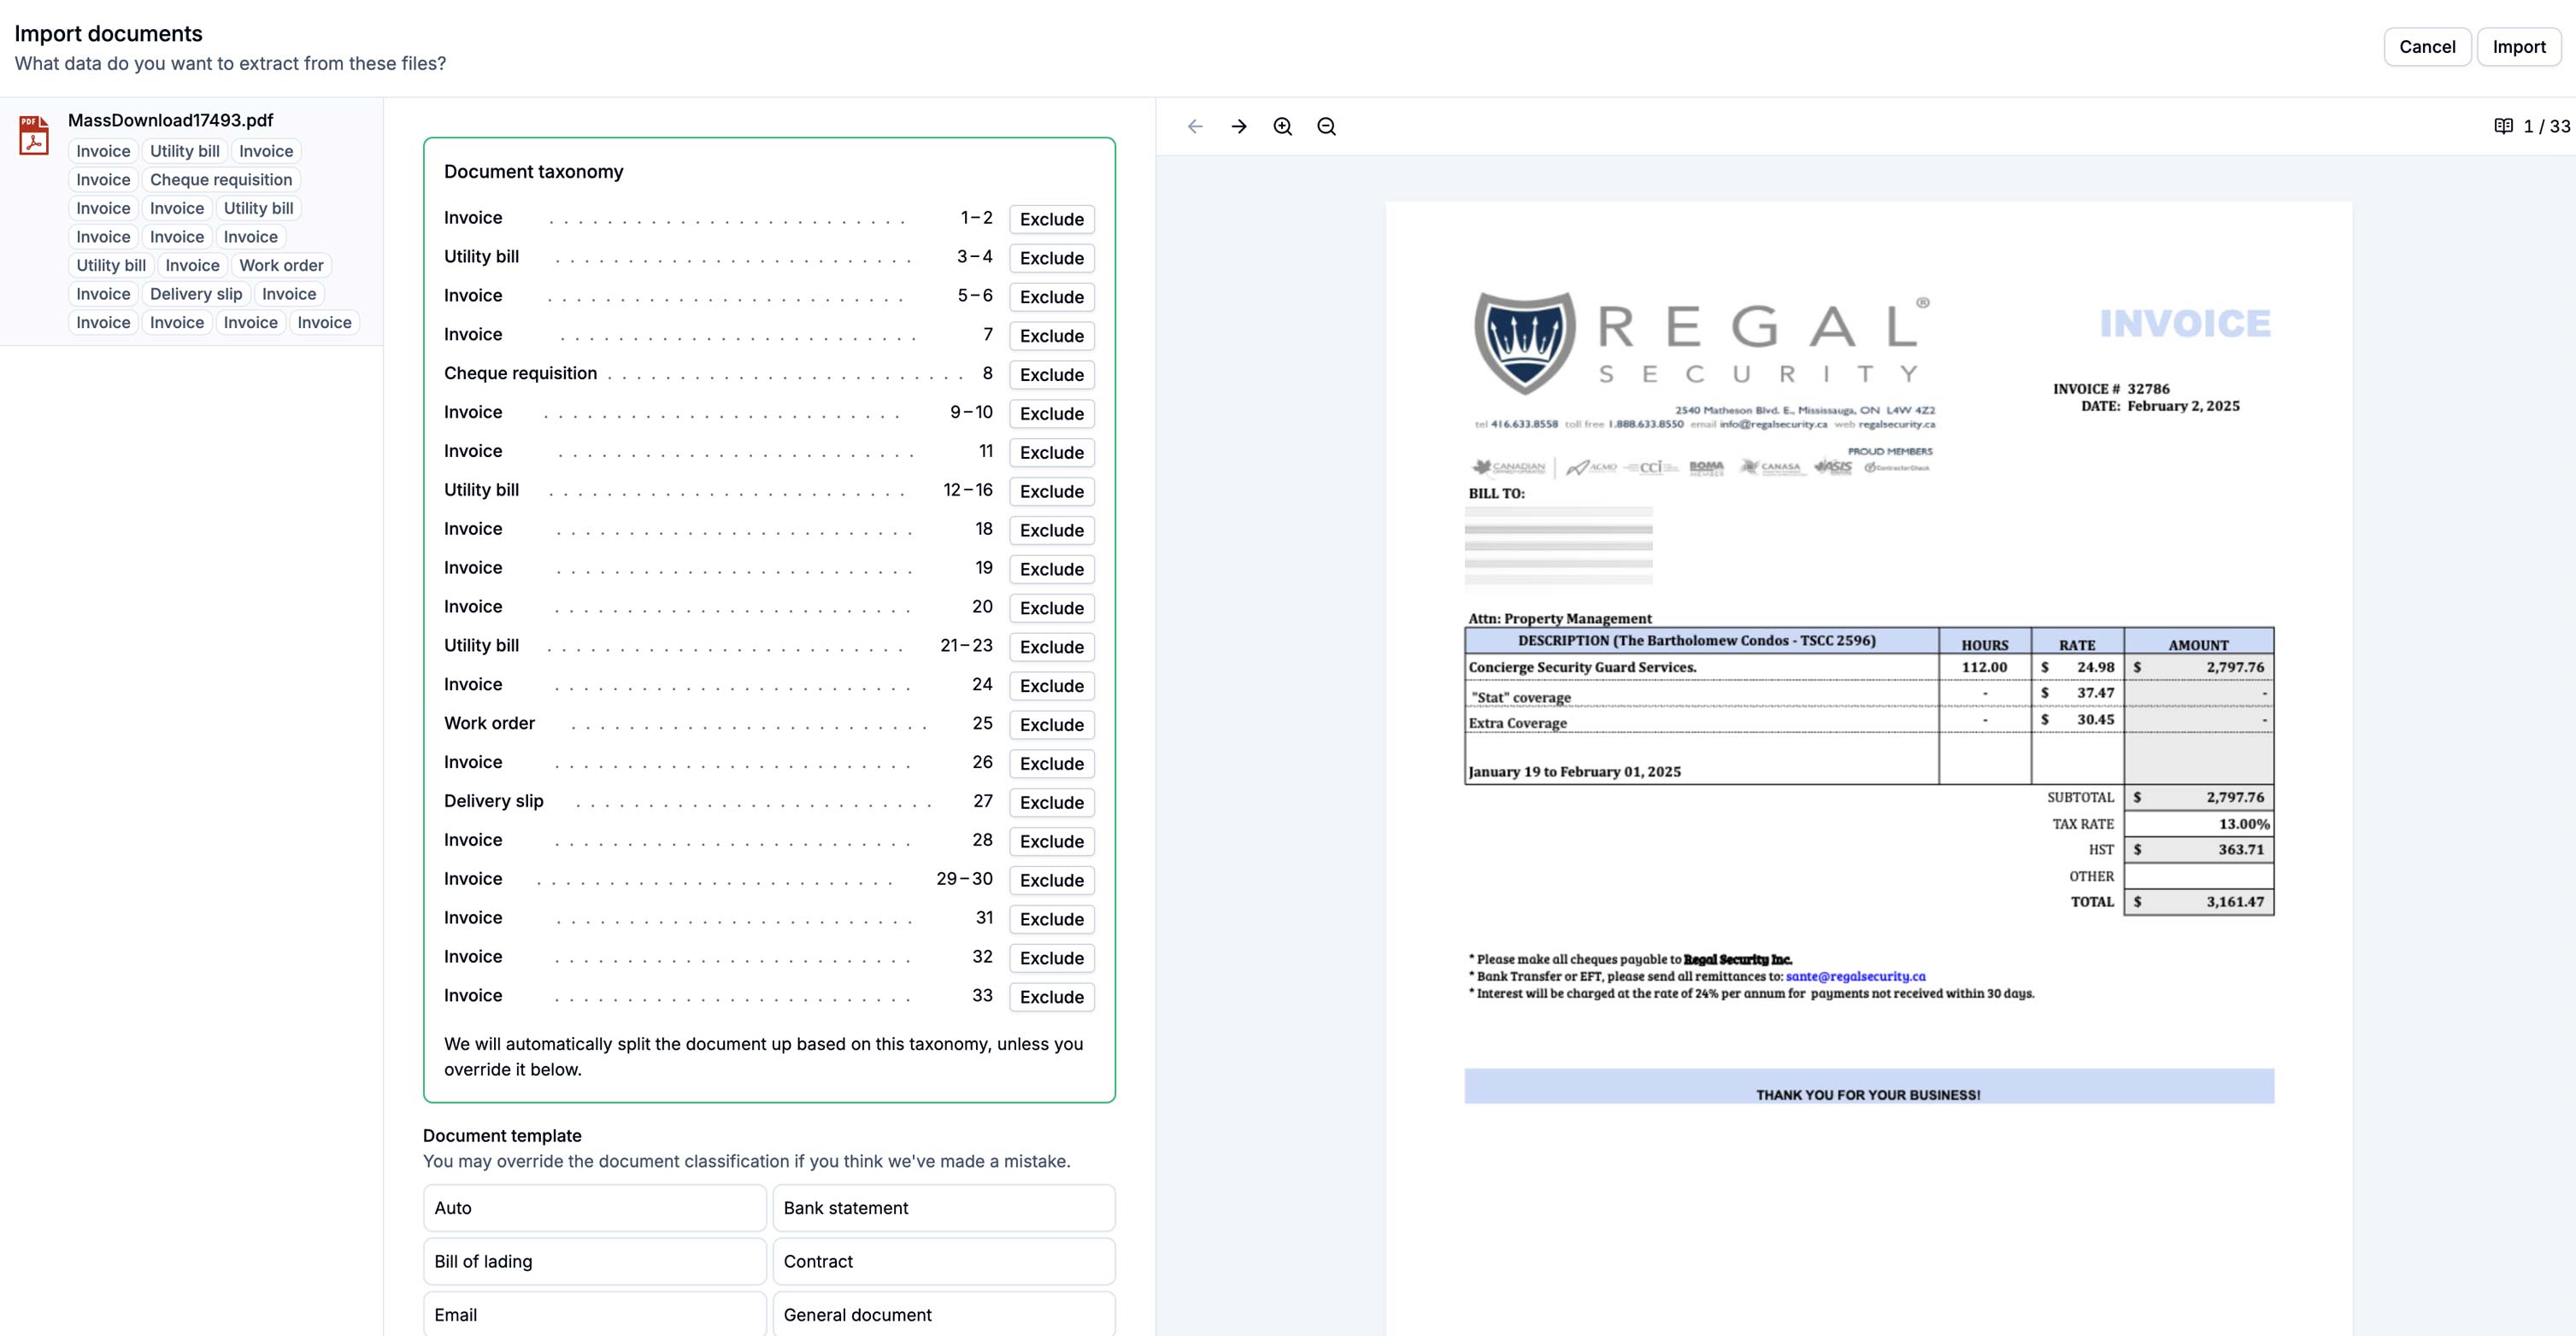Image resolution: width=2576 pixels, height=1336 pixels.
Task: Go to the next page with the arrow
Action: (x=1239, y=127)
